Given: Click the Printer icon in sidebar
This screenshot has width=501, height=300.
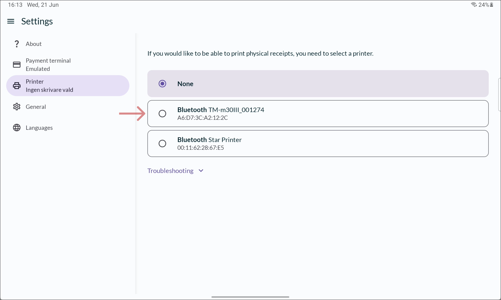Looking at the screenshot, I should [x=17, y=86].
